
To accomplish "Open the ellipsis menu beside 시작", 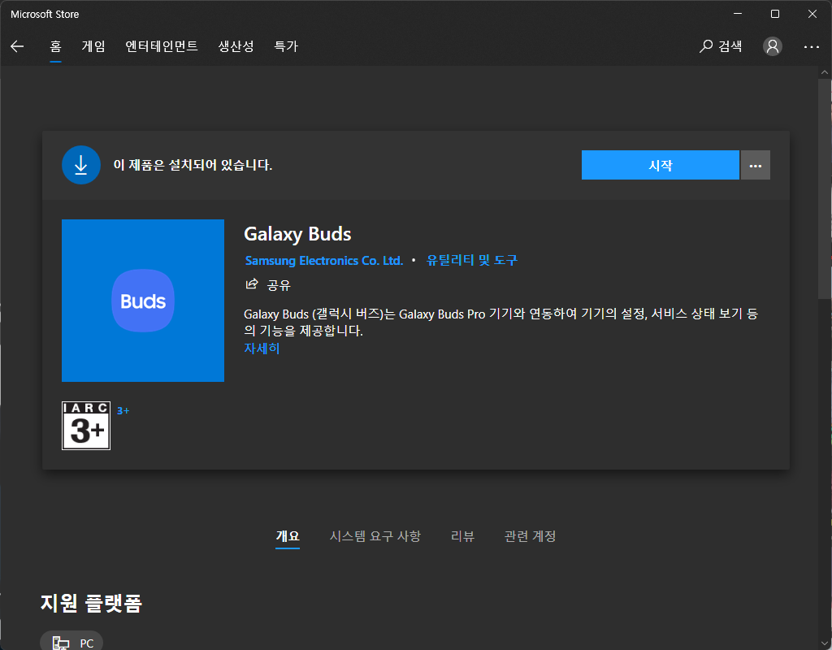I will [756, 165].
